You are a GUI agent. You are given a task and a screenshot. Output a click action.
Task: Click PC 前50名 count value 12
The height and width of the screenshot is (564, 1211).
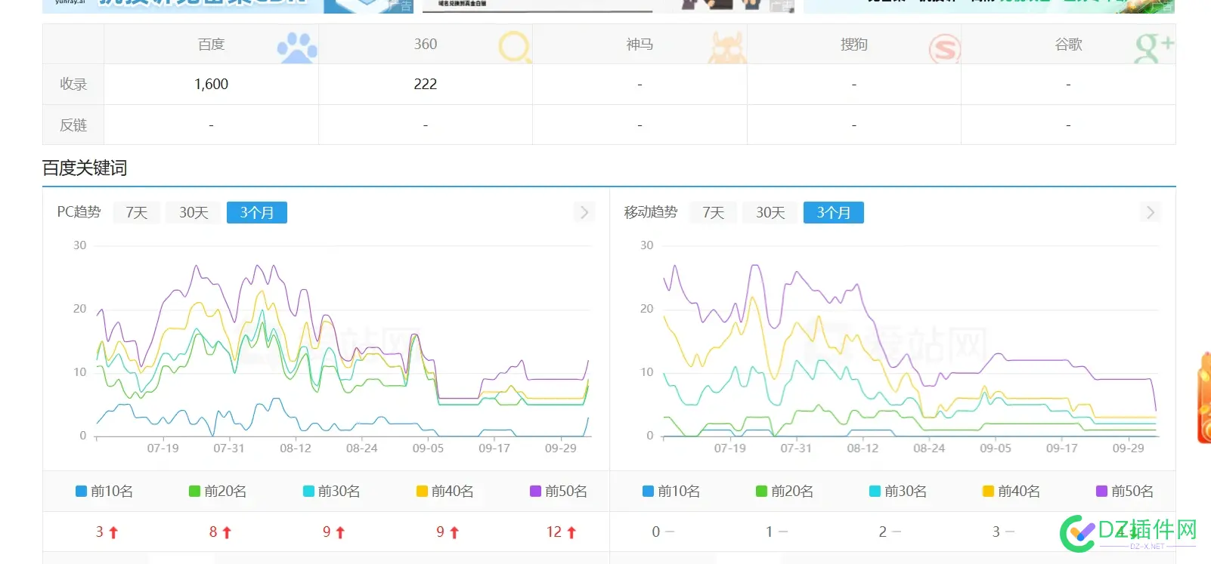554,532
